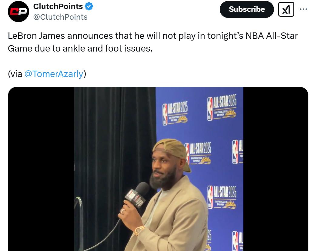The height and width of the screenshot is (251, 314).
Task: Open the ClutchPoints display name link
Action: [x=58, y=6]
